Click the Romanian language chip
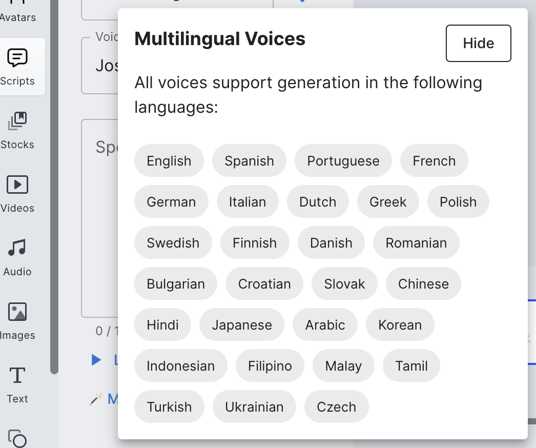The image size is (536, 448). point(417,243)
